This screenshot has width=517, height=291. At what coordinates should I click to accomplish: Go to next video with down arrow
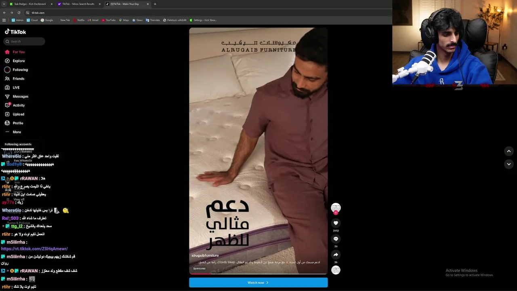point(509,164)
